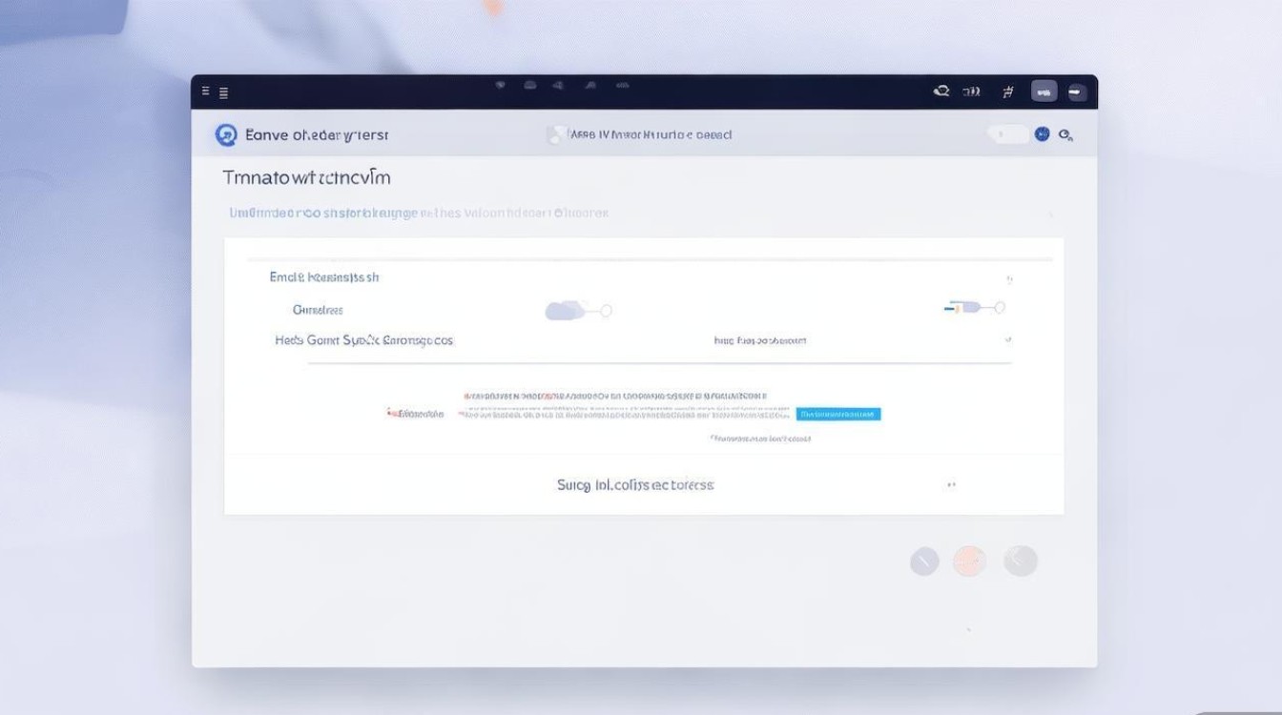Click the grey circular back-arrow button
Viewport: 1282px width, 715px height.
click(x=1020, y=561)
